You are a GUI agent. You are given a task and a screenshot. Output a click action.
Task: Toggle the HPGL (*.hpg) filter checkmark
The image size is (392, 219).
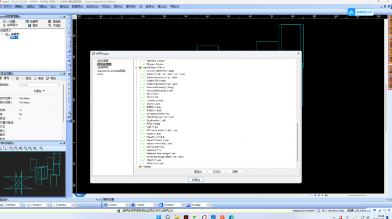[144, 124]
